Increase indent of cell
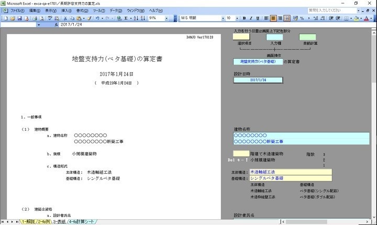The image size is (377, 225). [x=338, y=18]
